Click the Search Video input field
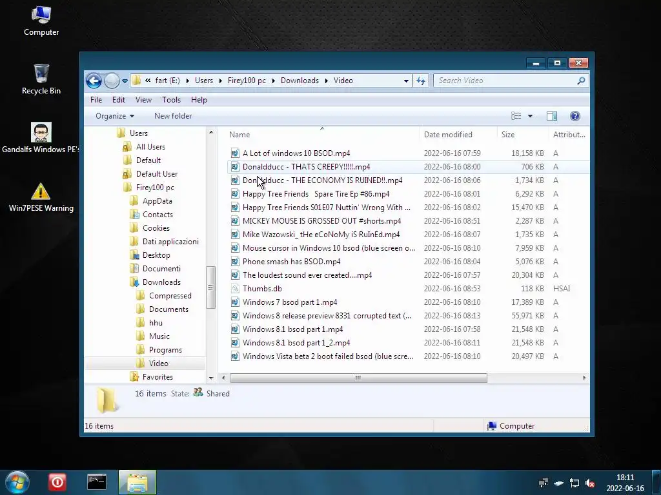Image resolution: width=661 pixels, height=495 pixels. tap(506, 81)
